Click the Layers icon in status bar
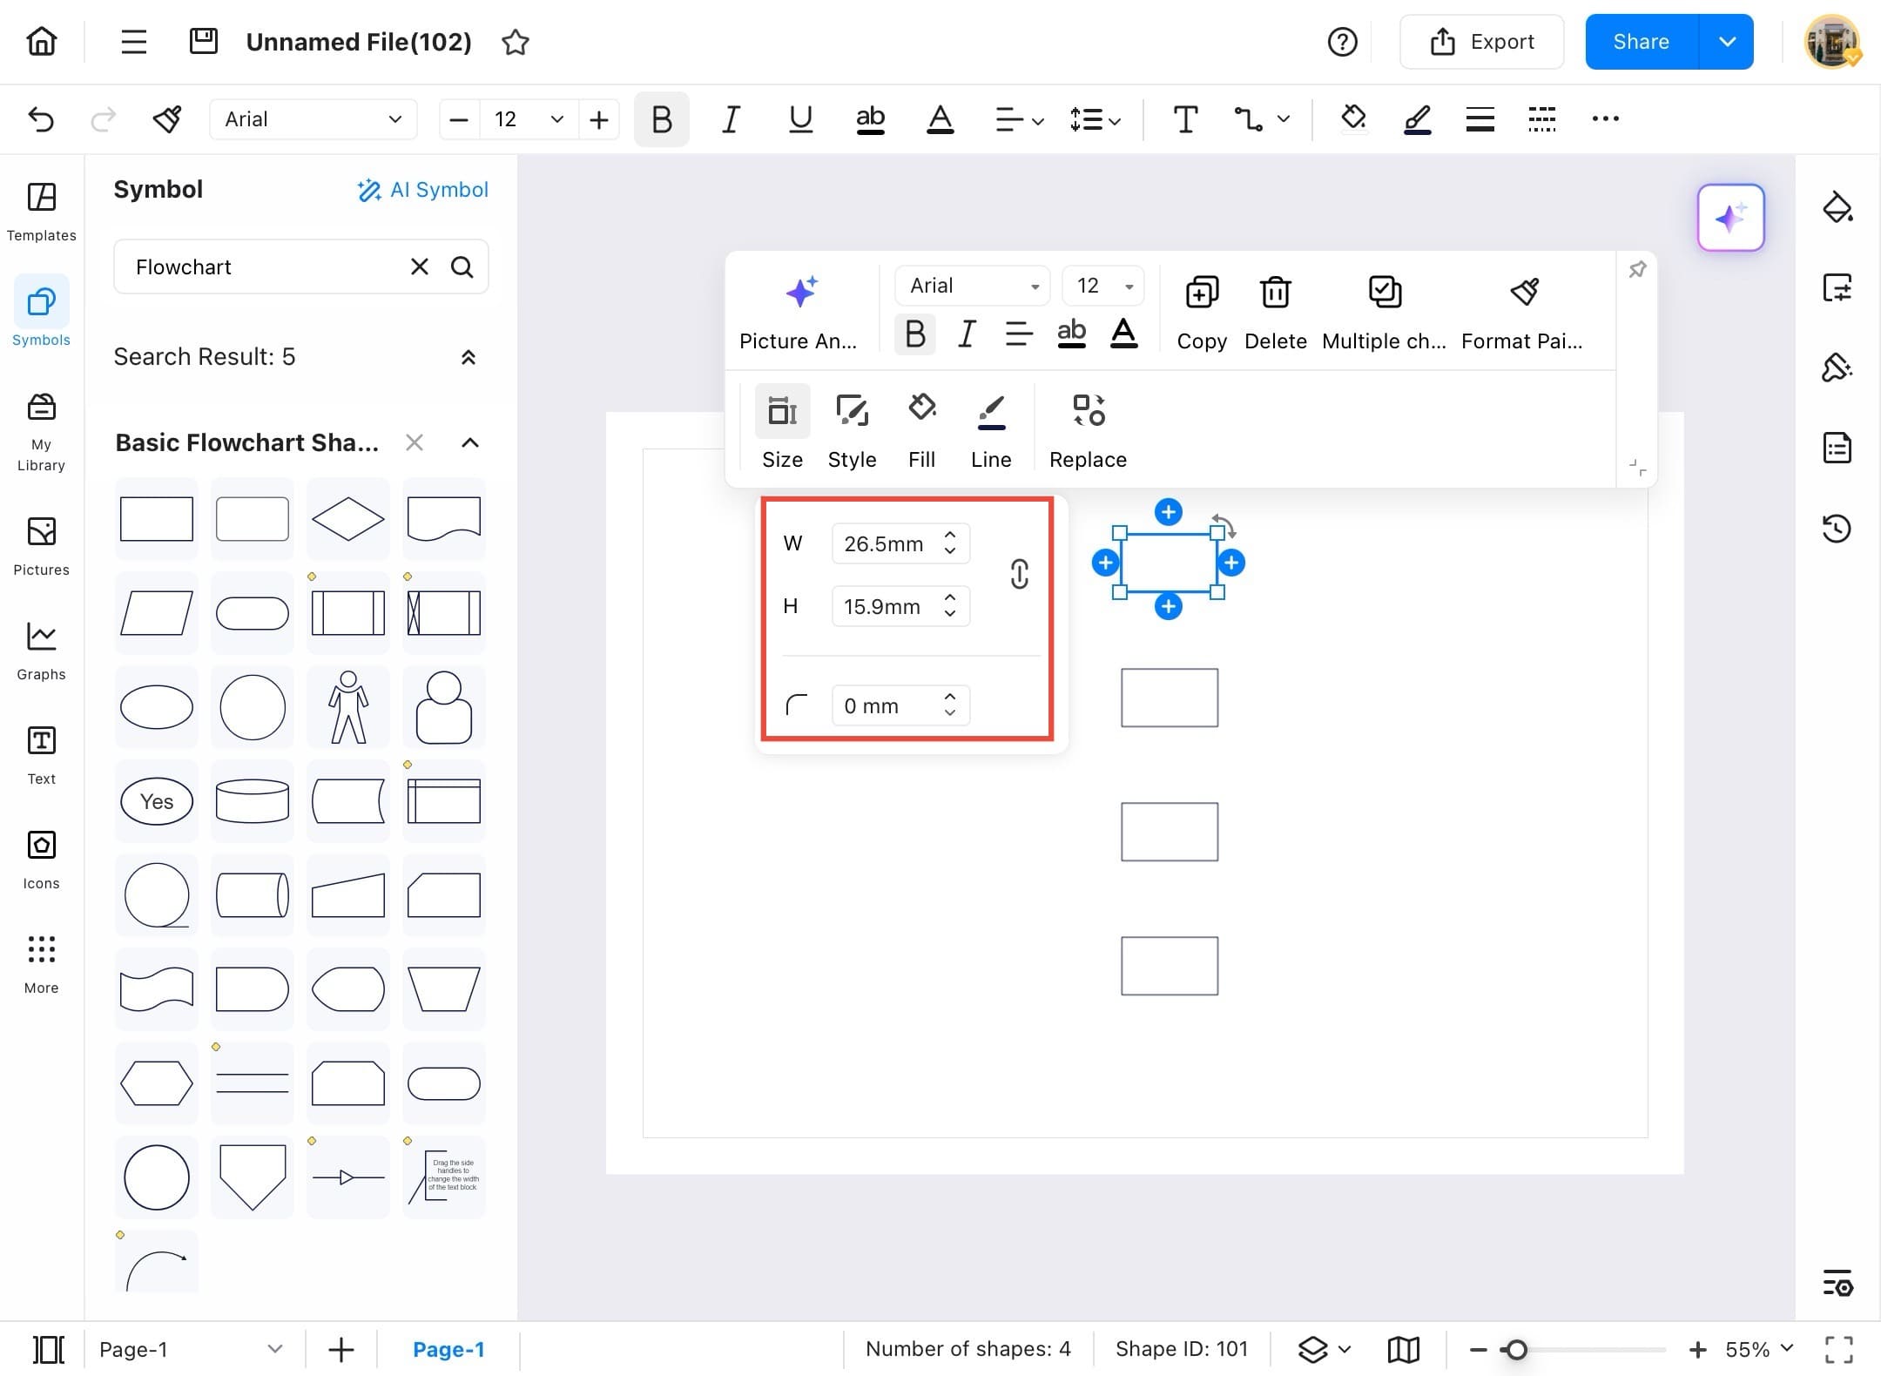Viewport: 1881px width, 1376px height. coord(1312,1349)
